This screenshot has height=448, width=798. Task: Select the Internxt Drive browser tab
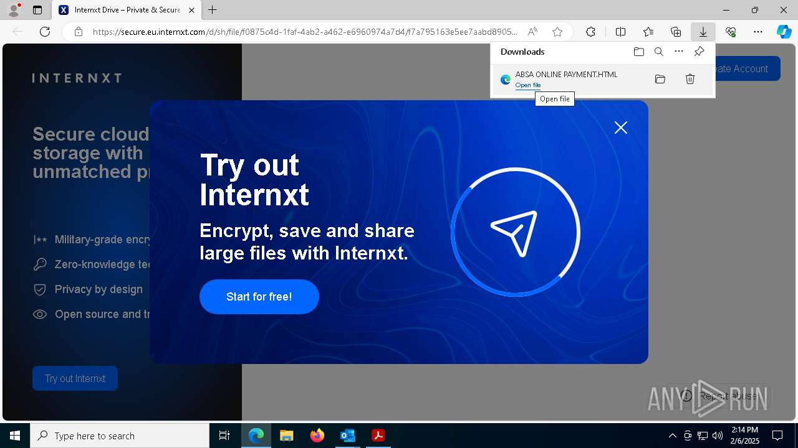click(x=127, y=10)
